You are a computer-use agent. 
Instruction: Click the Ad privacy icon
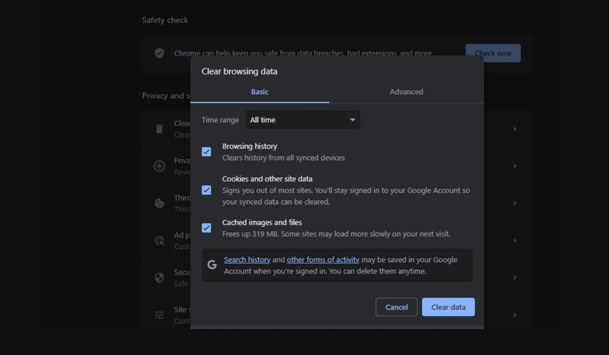pyautogui.click(x=159, y=240)
